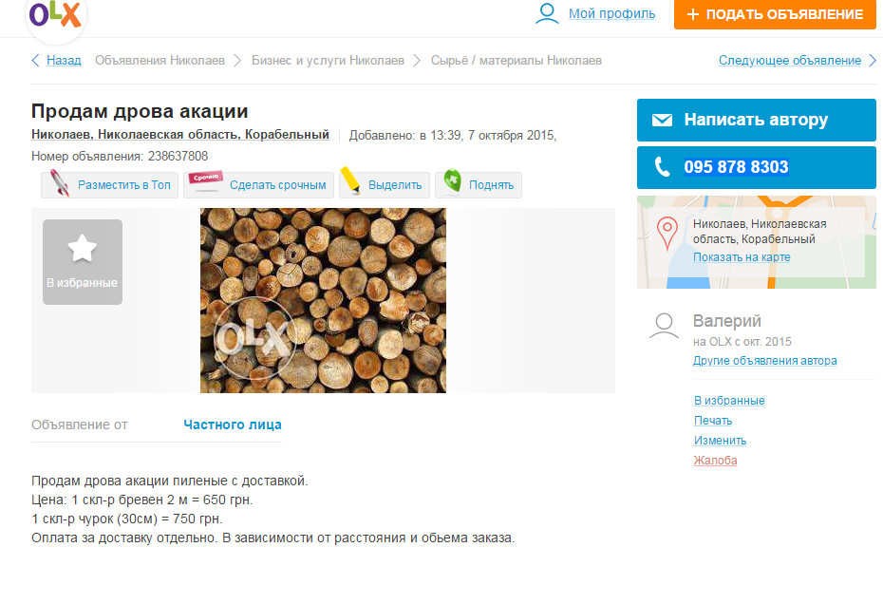Viewport: 883px width, 604px height.
Task: Click rocket icon for Разместить в Топ
Action: tap(60, 183)
